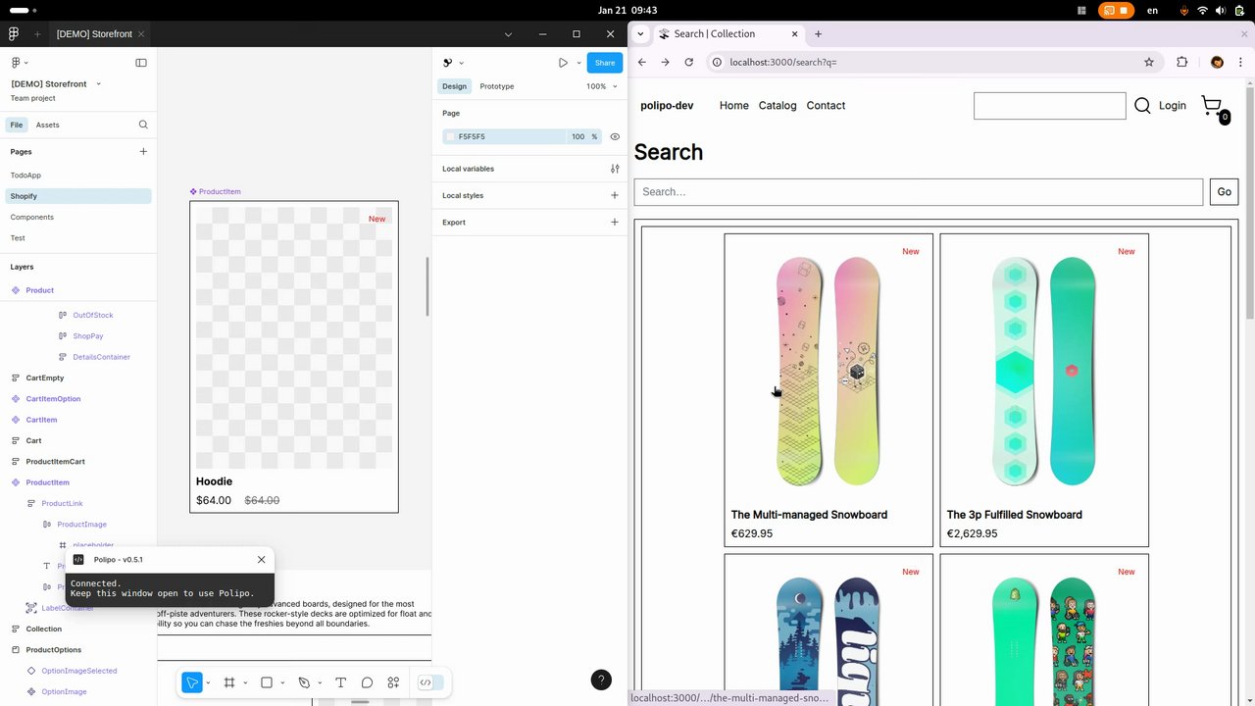Select the ShopPay layer
This screenshot has height=706, width=1255.
coord(87,336)
